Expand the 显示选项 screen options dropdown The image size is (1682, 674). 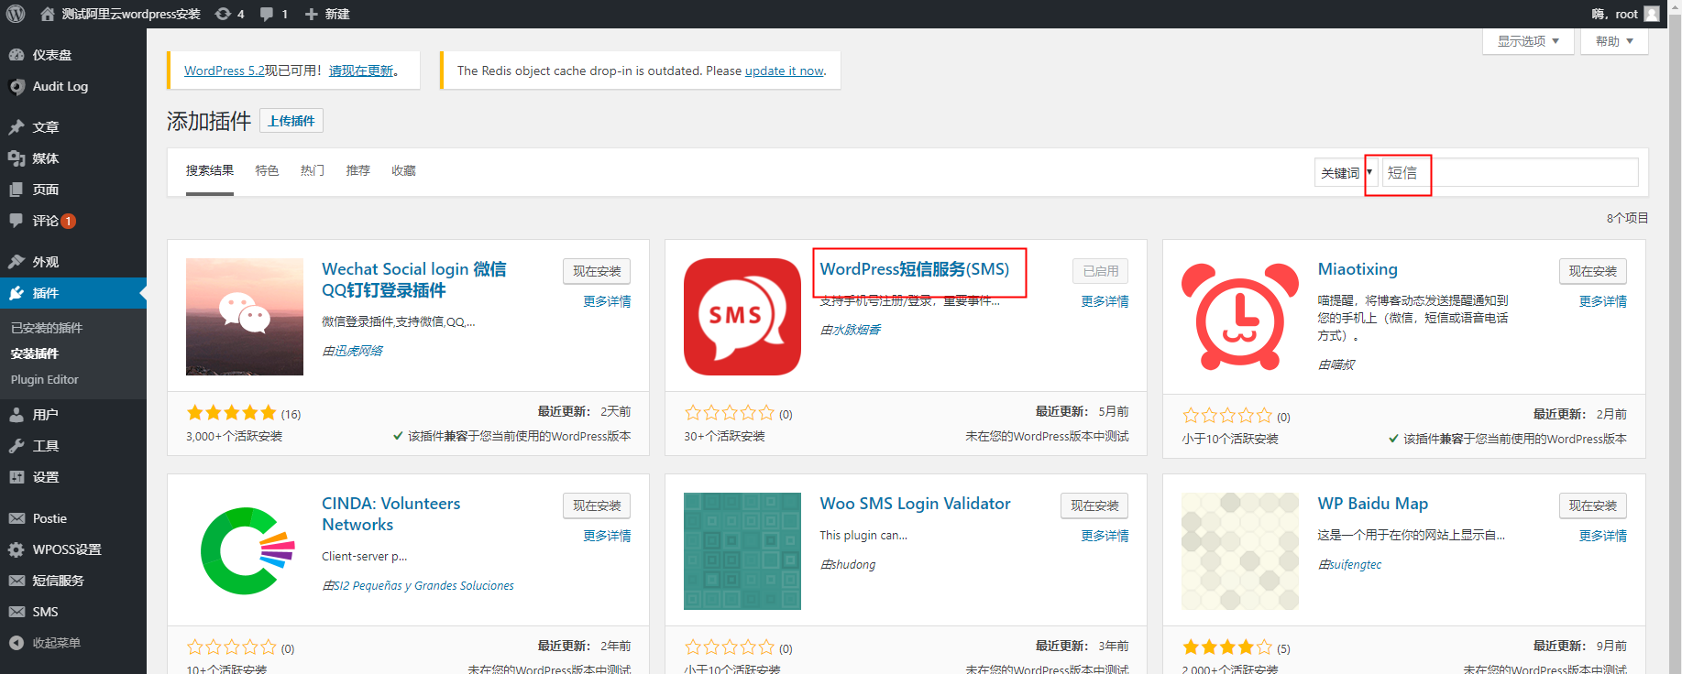pos(1528,41)
